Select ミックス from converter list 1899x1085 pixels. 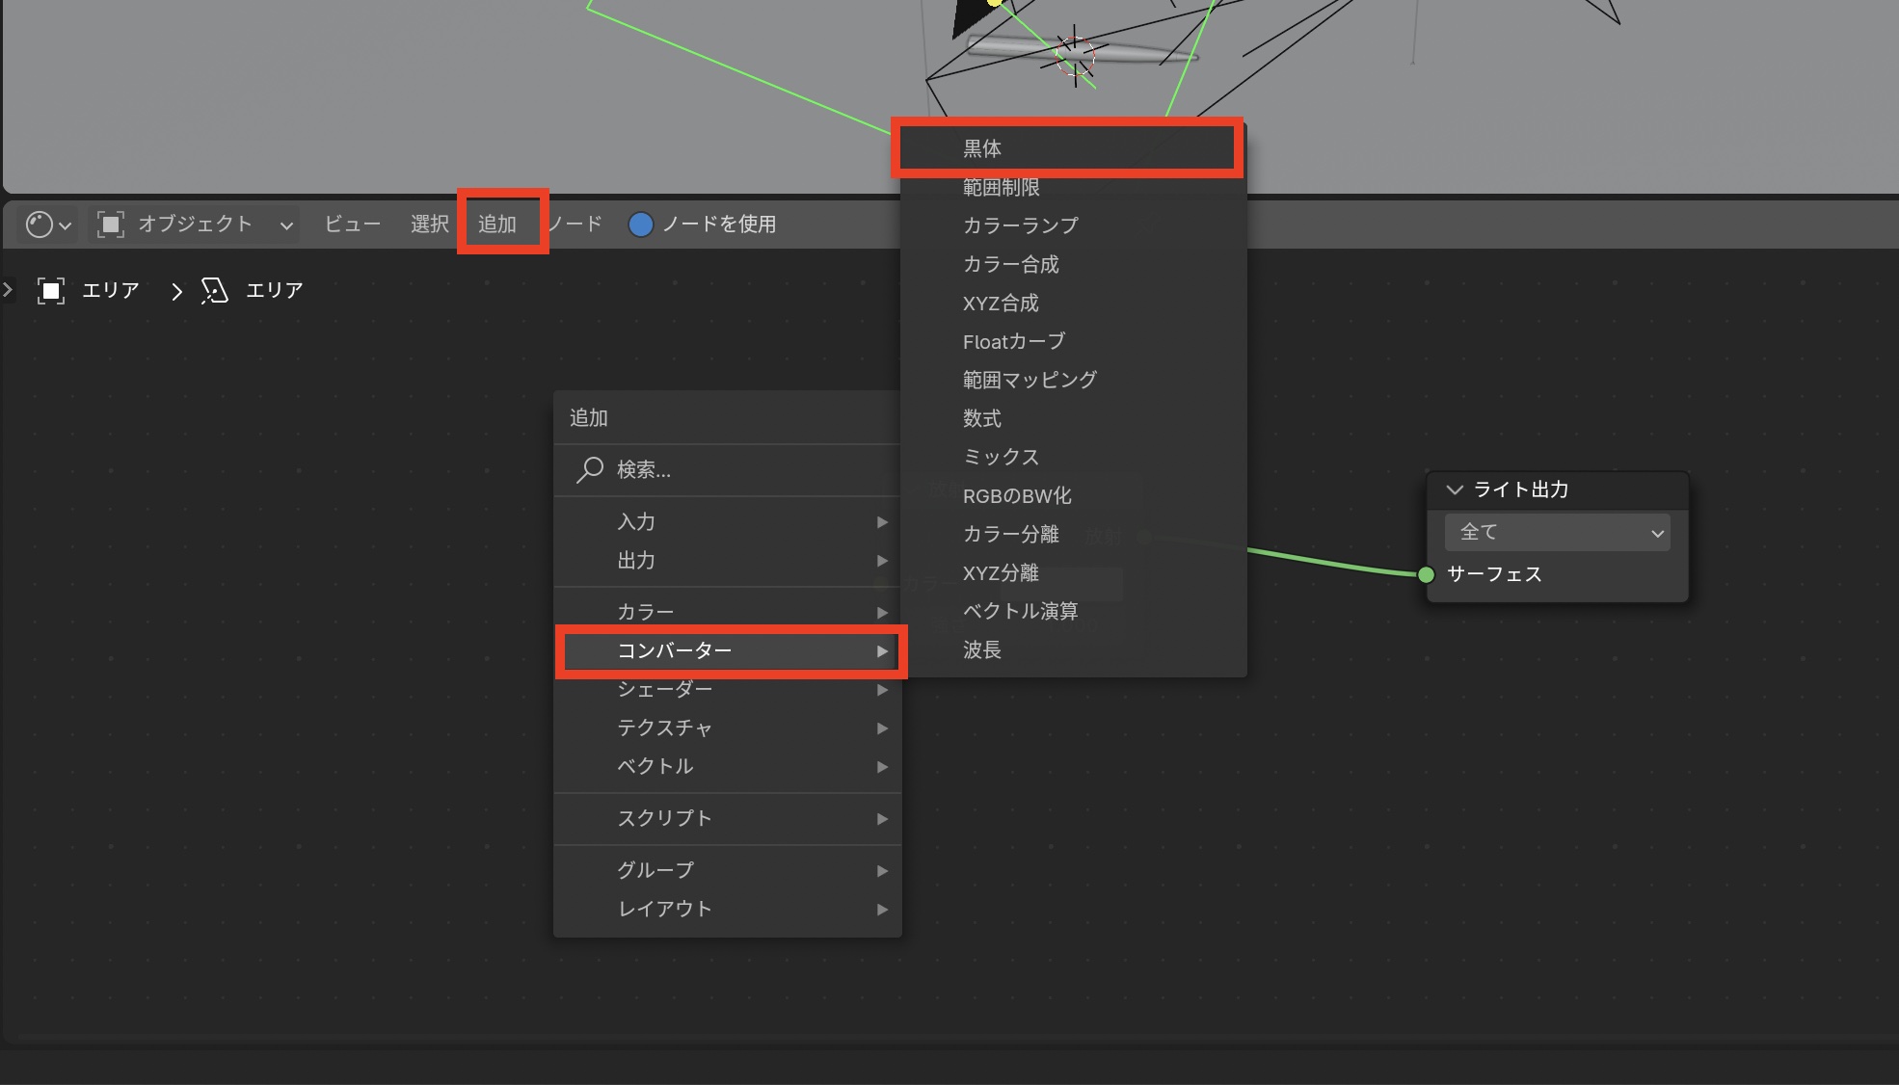(x=1001, y=457)
